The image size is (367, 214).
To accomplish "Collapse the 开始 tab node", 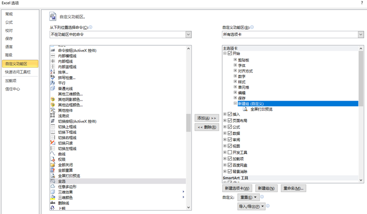I will coord(225,53).
